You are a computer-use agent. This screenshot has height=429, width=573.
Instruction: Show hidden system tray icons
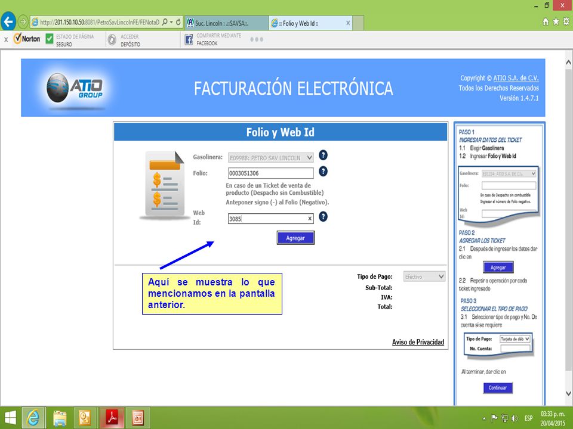pyautogui.click(x=485, y=418)
